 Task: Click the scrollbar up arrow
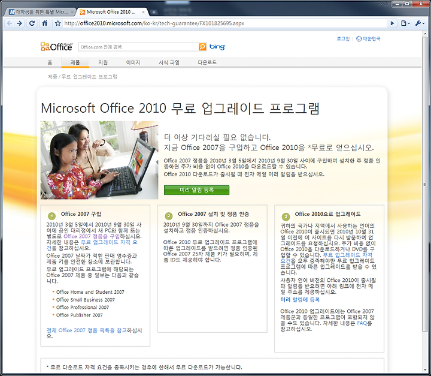tap(425, 34)
